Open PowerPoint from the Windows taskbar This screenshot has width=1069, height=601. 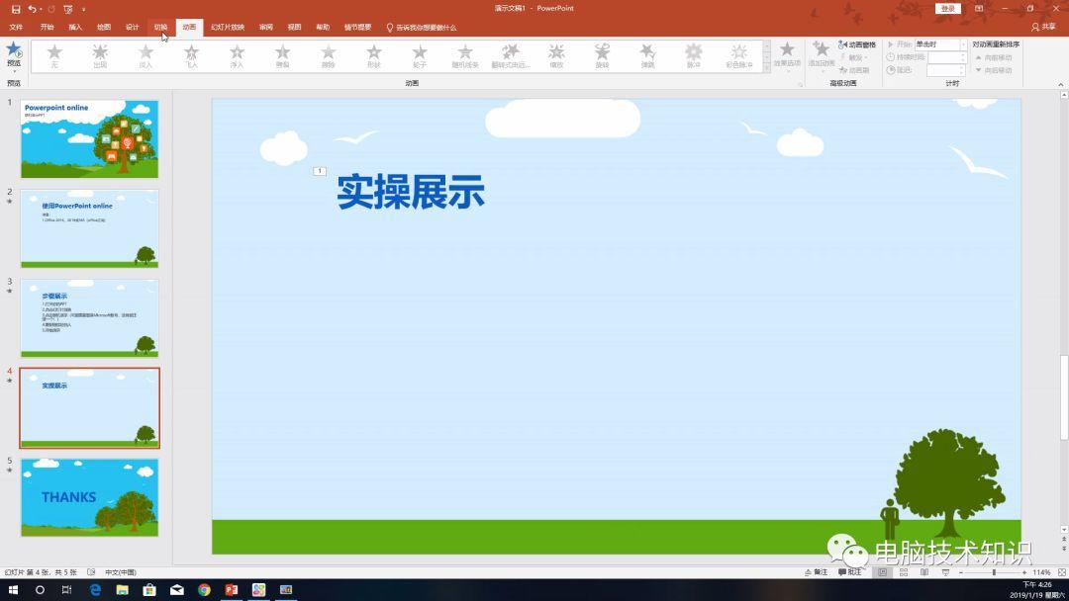(x=232, y=590)
